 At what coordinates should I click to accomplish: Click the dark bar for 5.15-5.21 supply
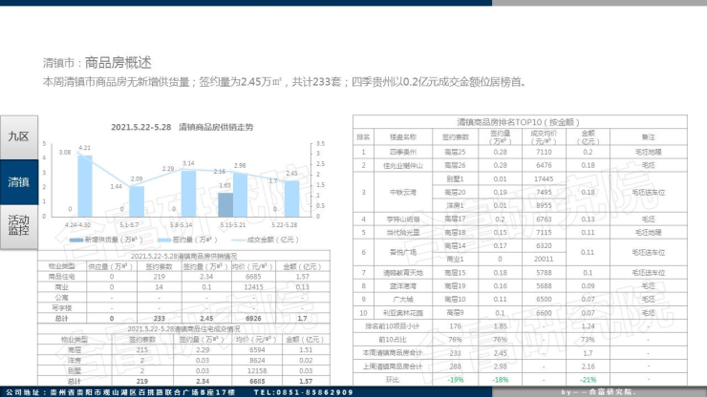click(x=225, y=205)
